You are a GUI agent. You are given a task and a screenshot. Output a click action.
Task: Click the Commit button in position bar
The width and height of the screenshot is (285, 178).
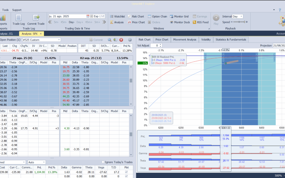pos(96,40)
